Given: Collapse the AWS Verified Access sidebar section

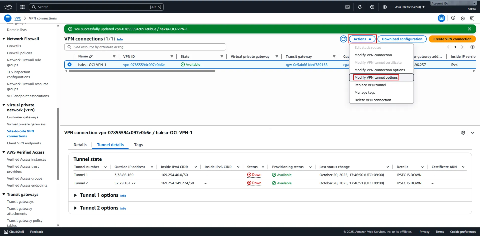Looking at the screenshot, I should point(4,152).
